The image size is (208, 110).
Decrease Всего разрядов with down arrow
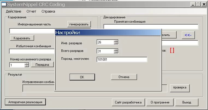point(116,52)
